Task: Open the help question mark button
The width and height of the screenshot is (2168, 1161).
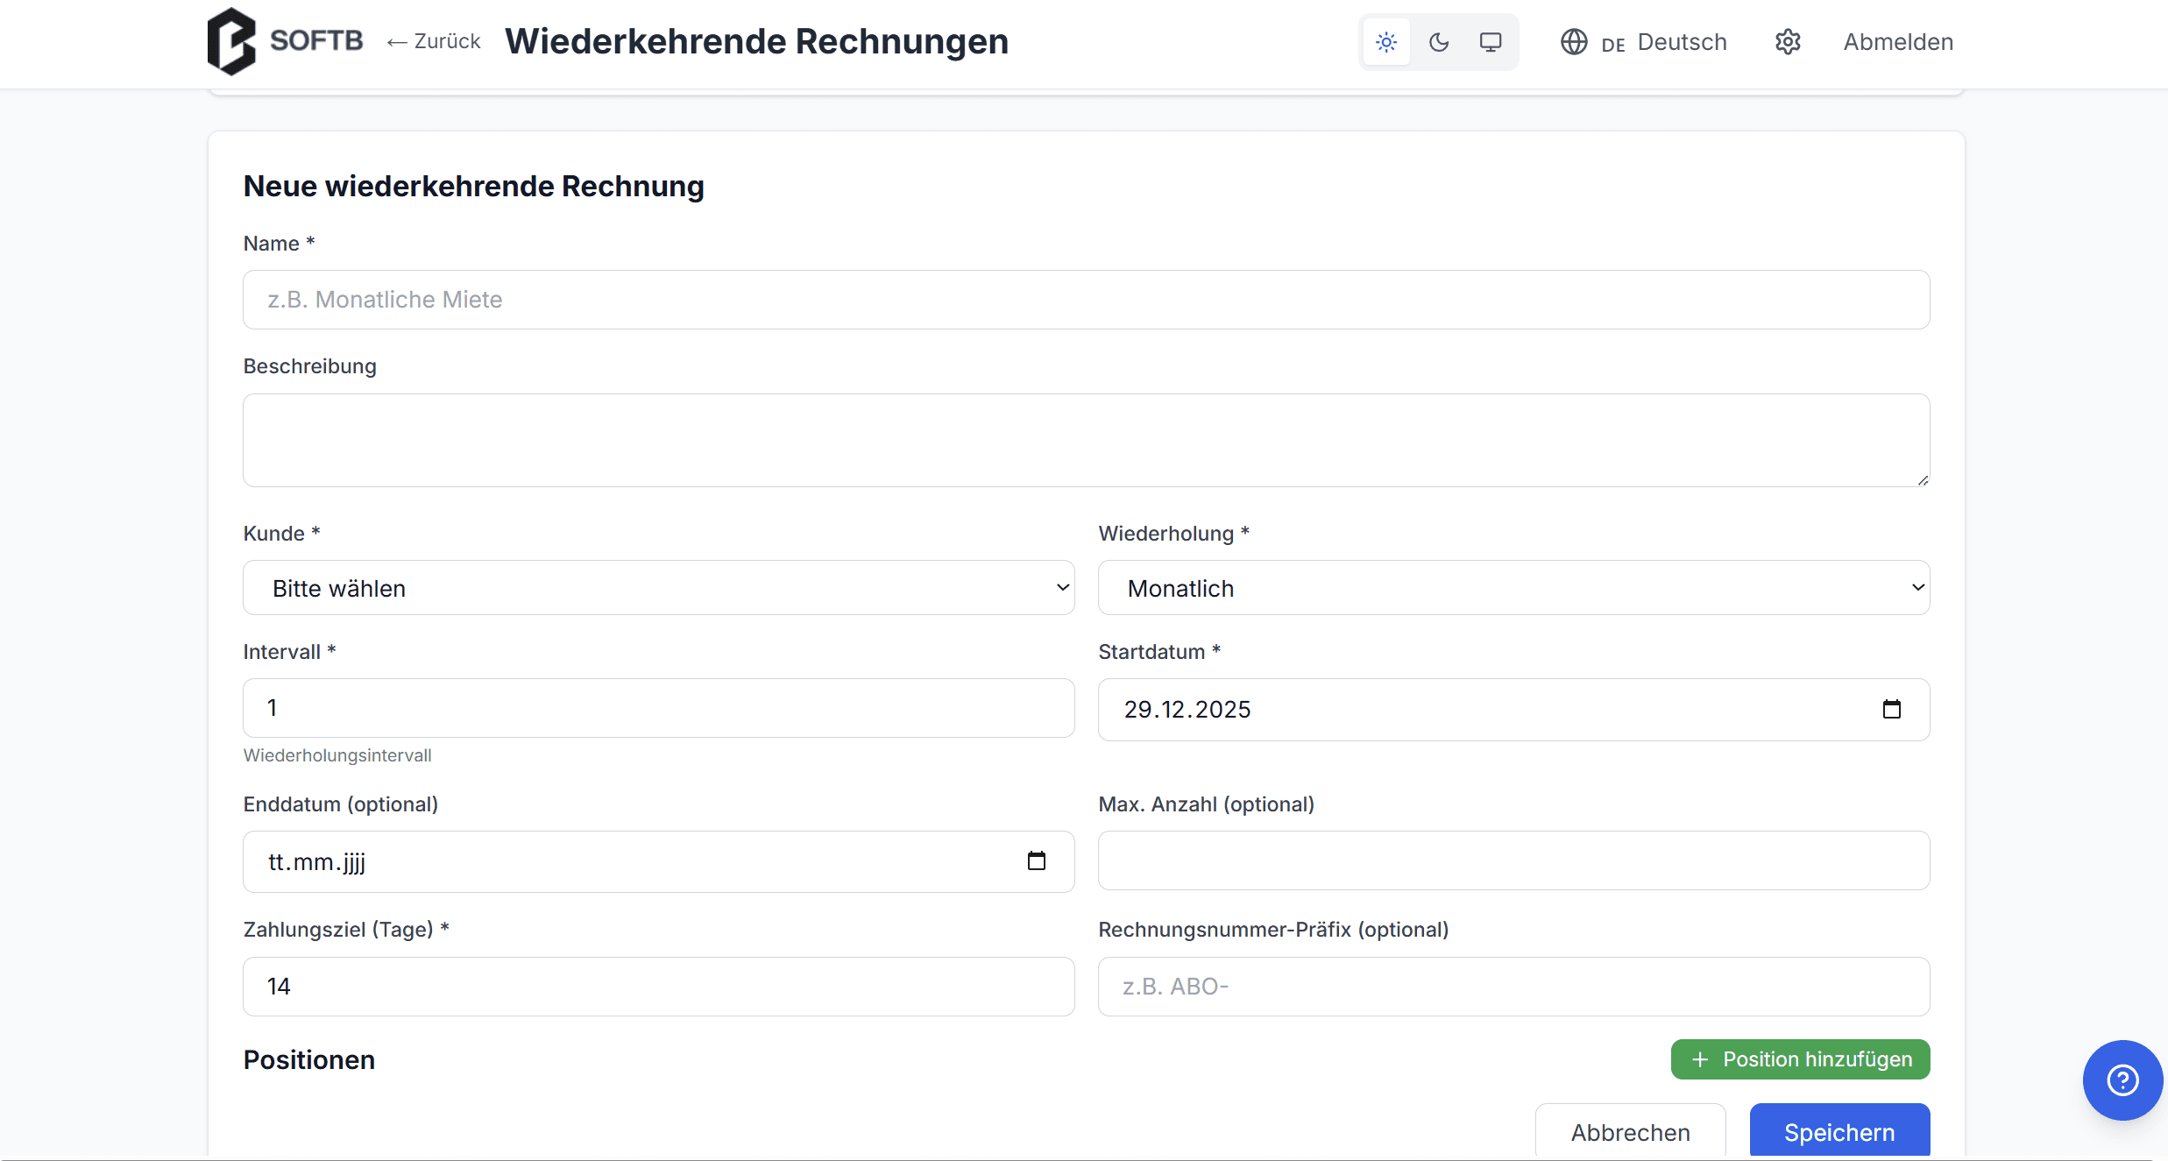Action: [x=2122, y=1080]
